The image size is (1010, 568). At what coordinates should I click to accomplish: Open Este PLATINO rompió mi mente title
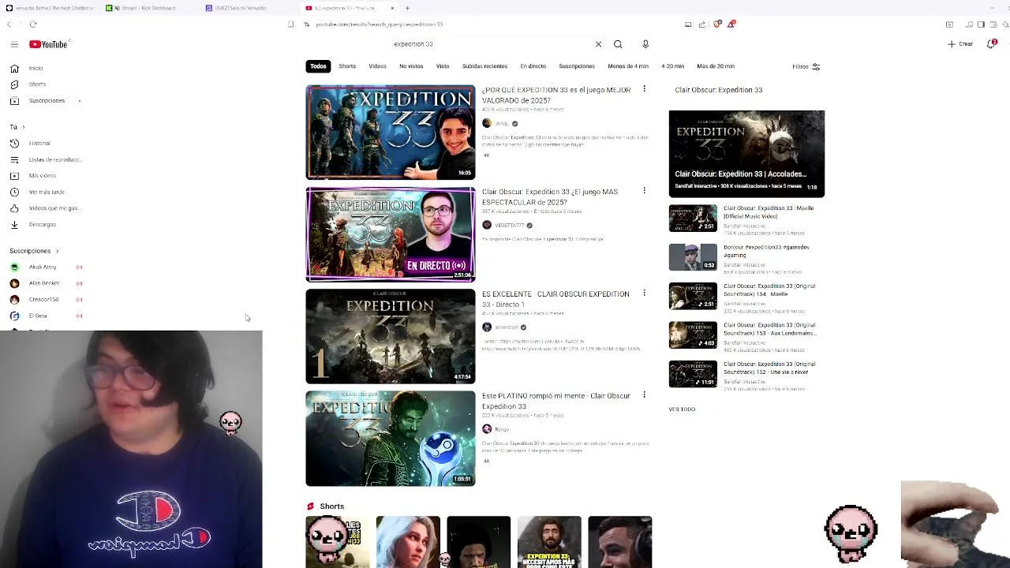(556, 401)
